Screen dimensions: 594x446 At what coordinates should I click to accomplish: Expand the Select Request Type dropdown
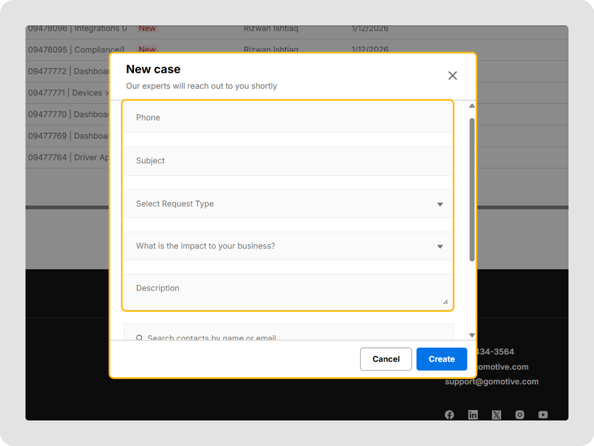(x=440, y=204)
